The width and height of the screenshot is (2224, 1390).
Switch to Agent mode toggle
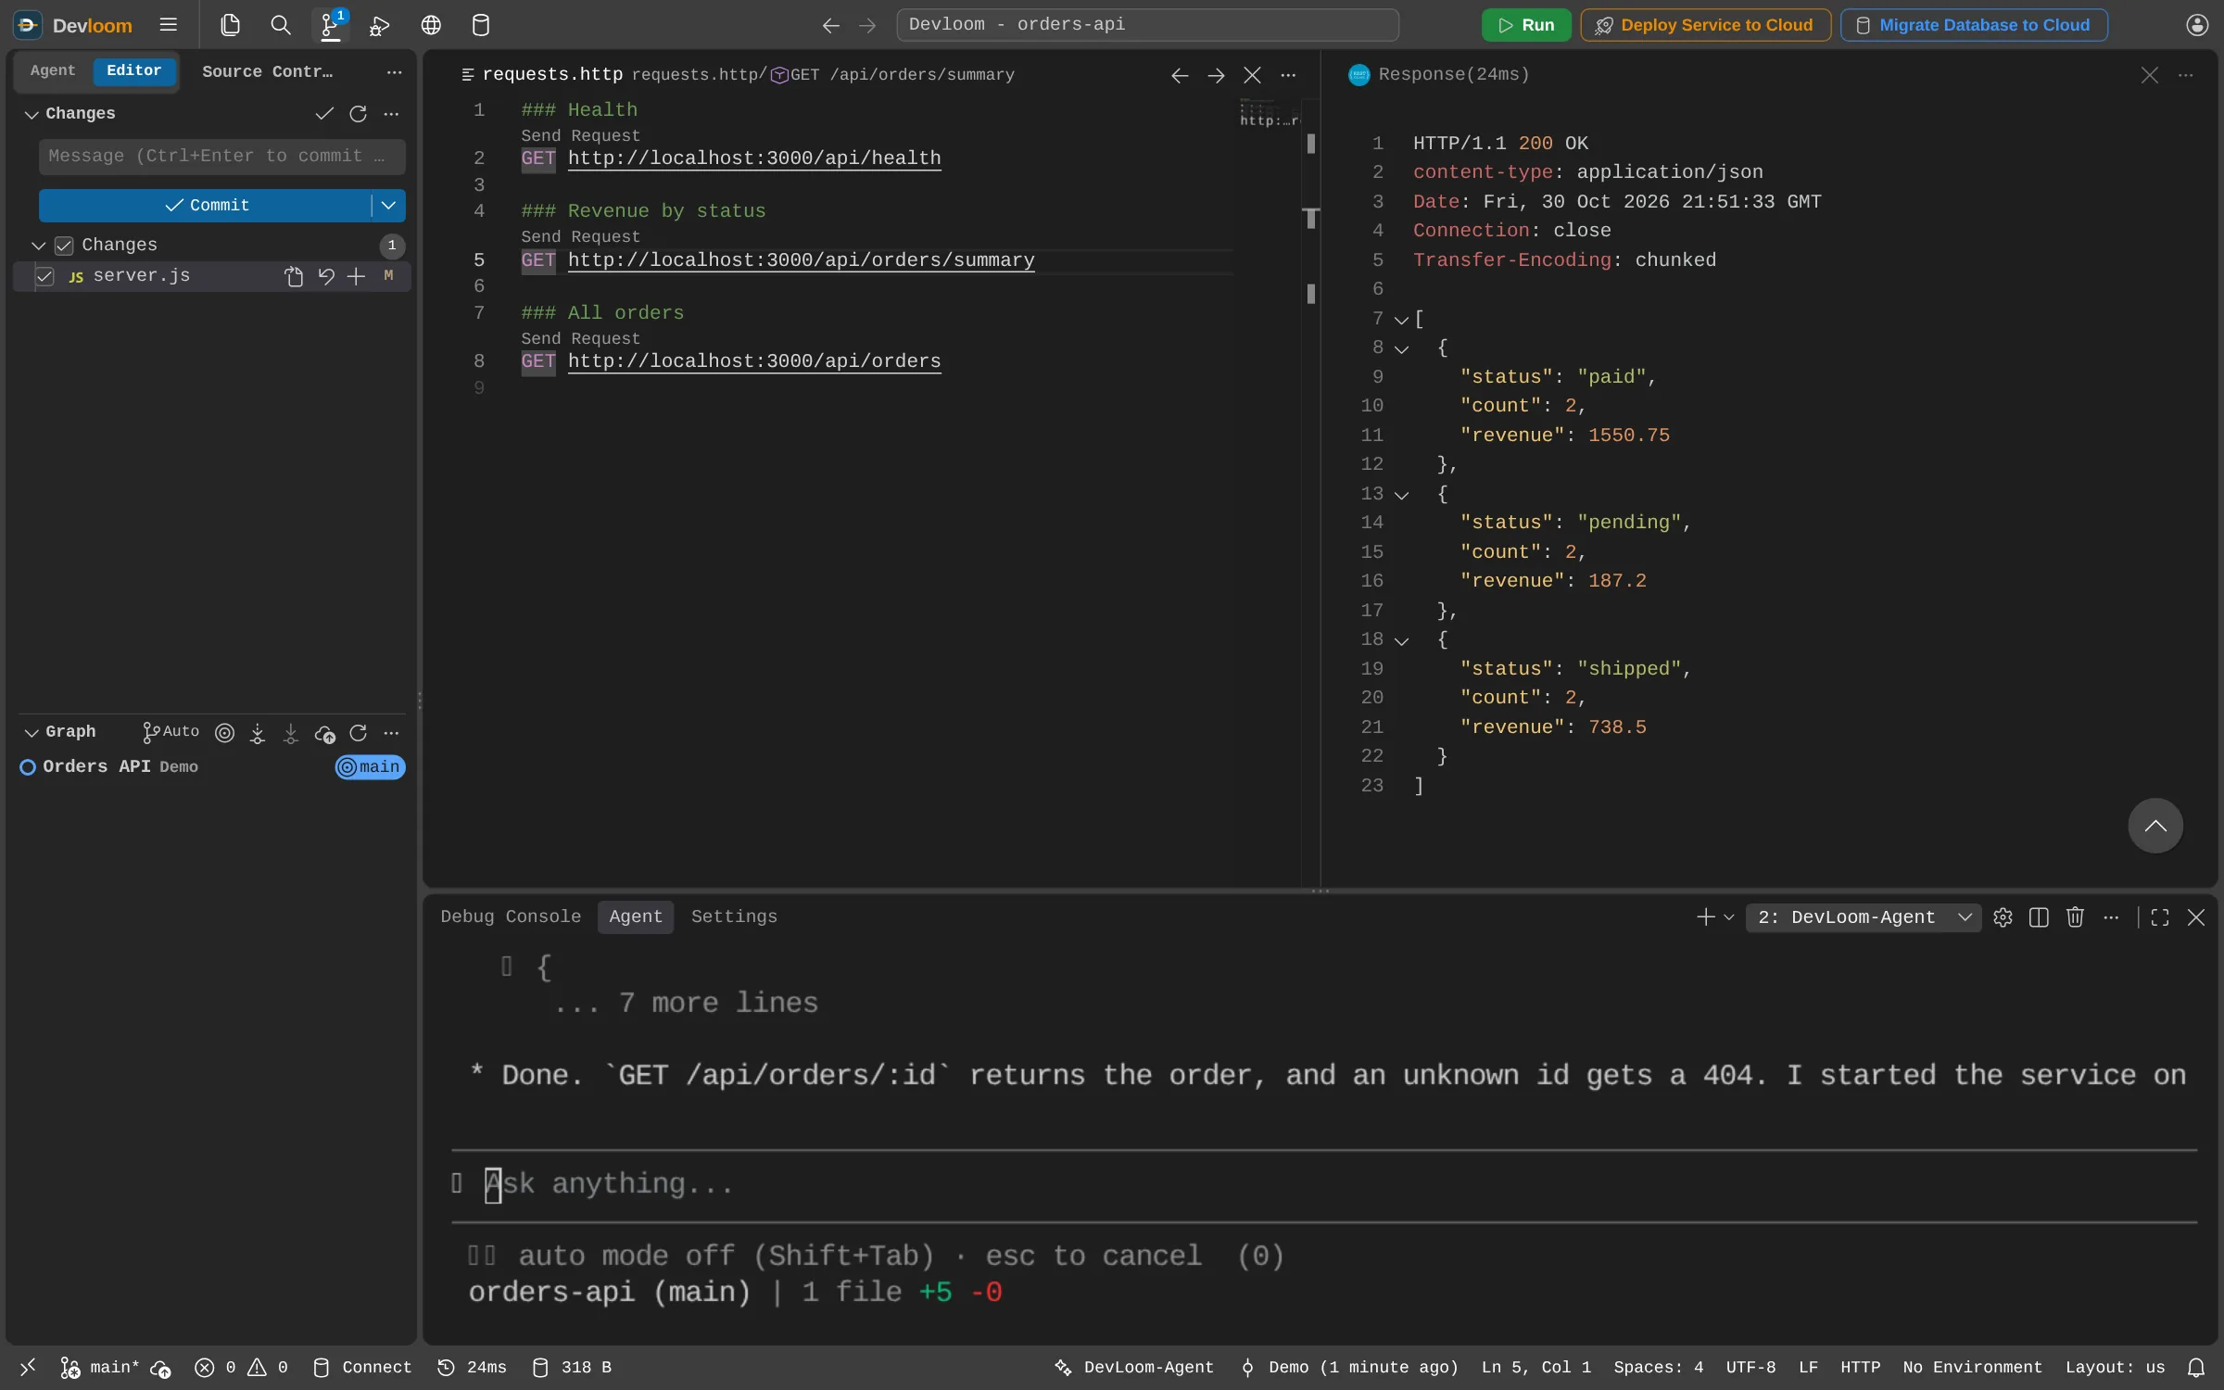pyautogui.click(x=53, y=70)
